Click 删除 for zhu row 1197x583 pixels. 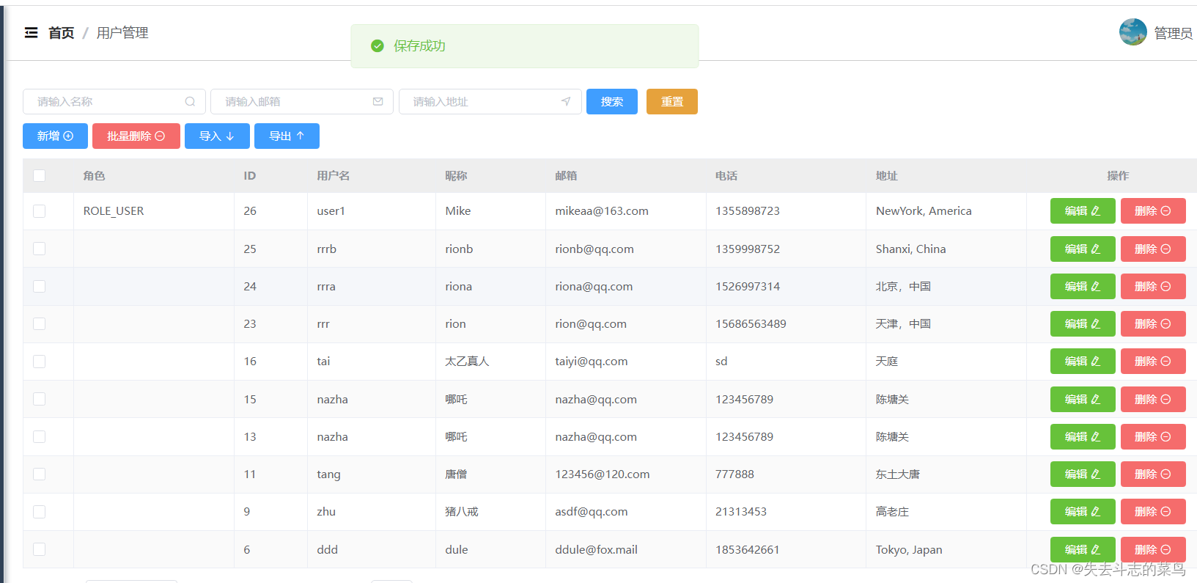pos(1153,512)
